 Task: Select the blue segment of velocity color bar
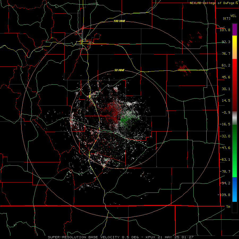[x=234, y=189]
